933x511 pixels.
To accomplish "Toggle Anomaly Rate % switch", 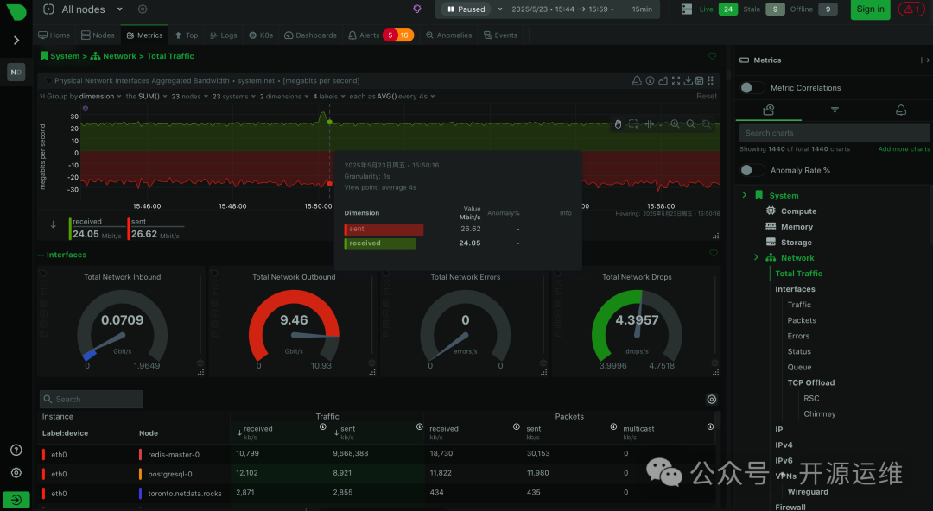I will [x=752, y=170].
